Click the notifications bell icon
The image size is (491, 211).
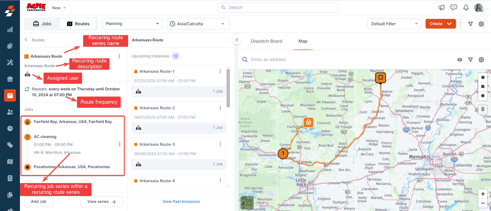coord(466,8)
